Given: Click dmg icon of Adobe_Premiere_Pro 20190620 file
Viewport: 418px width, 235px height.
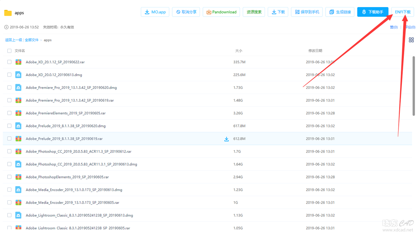Looking at the screenshot, I should point(19,88).
